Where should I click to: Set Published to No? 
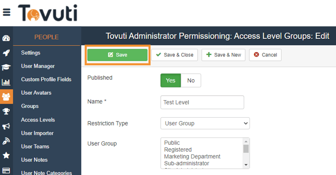[x=191, y=81]
